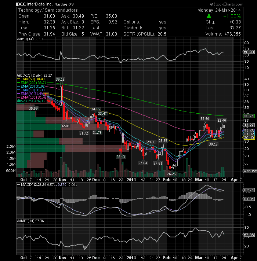This screenshot has width=257, height=261.
Task: Click the IDCC ticker symbol in the title
Action: (21, 4)
